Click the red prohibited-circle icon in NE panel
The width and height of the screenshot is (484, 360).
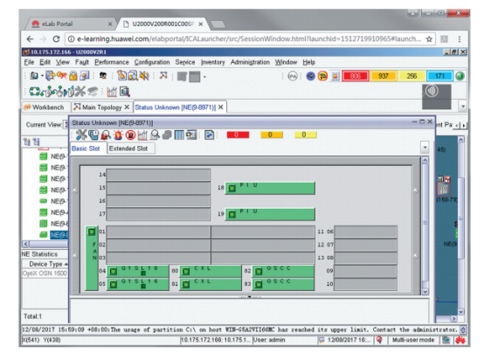[x=130, y=135]
